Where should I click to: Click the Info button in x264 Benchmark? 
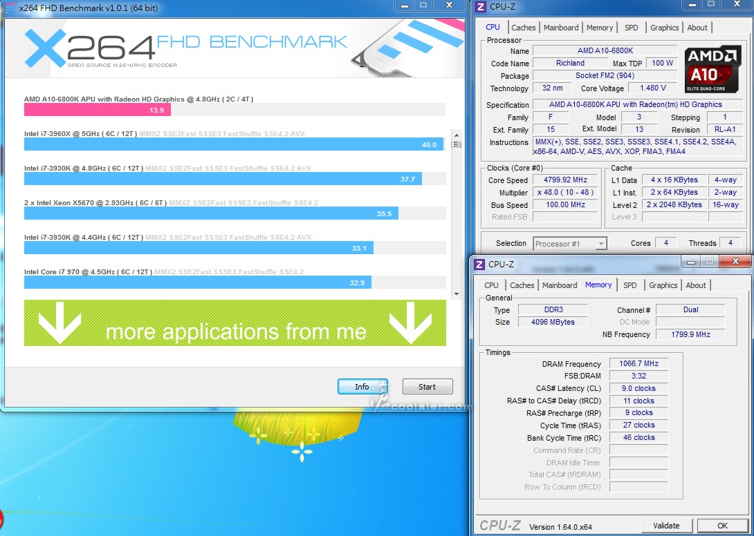coord(362,387)
